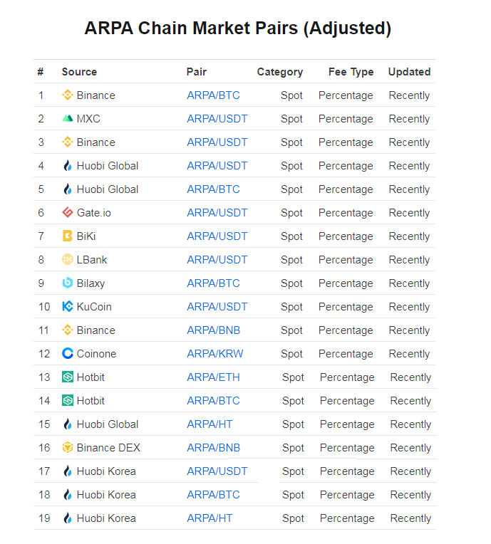The height and width of the screenshot is (544, 491).
Task: Click the Hotbit logo in row 13
Action: (x=68, y=377)
